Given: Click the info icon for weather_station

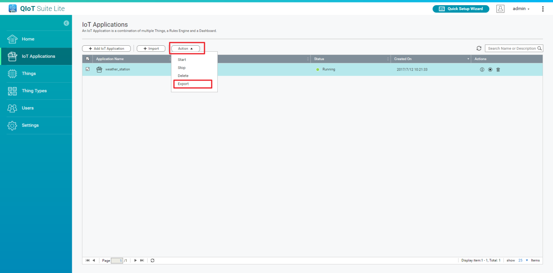Looking at the screenshot, I should click(x=482, y=70).
